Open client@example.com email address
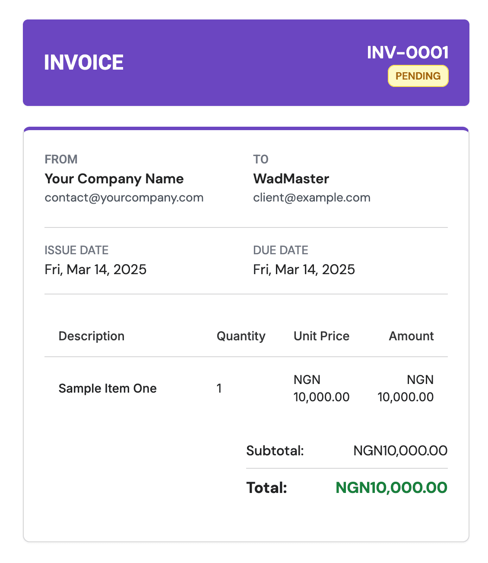Screen dimensions: 488x563 point(311,198)
